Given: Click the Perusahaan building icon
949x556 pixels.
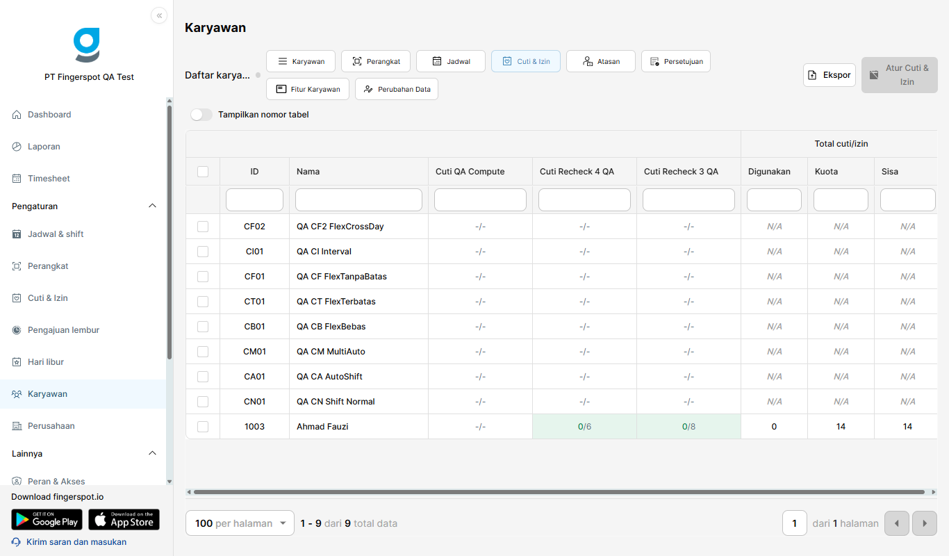Looking at the screenshot, I should (x=17, y=426).
